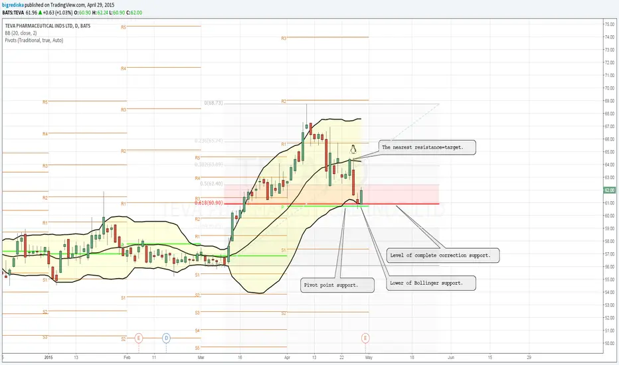Click the 0(68.73) Fibonacci level label
Screen dimensions: 619x365
pos(214,103)
